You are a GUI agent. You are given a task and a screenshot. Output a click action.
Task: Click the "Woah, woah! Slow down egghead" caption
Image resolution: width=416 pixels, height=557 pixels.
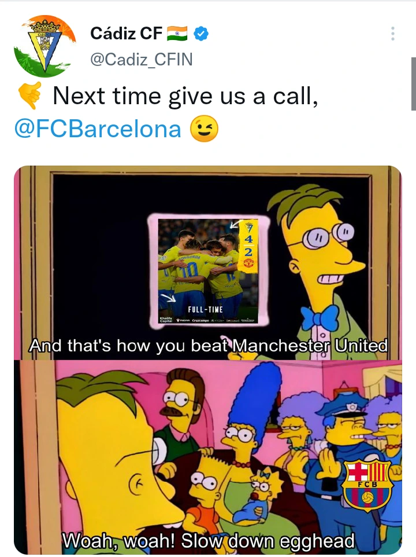click(209, 541)
